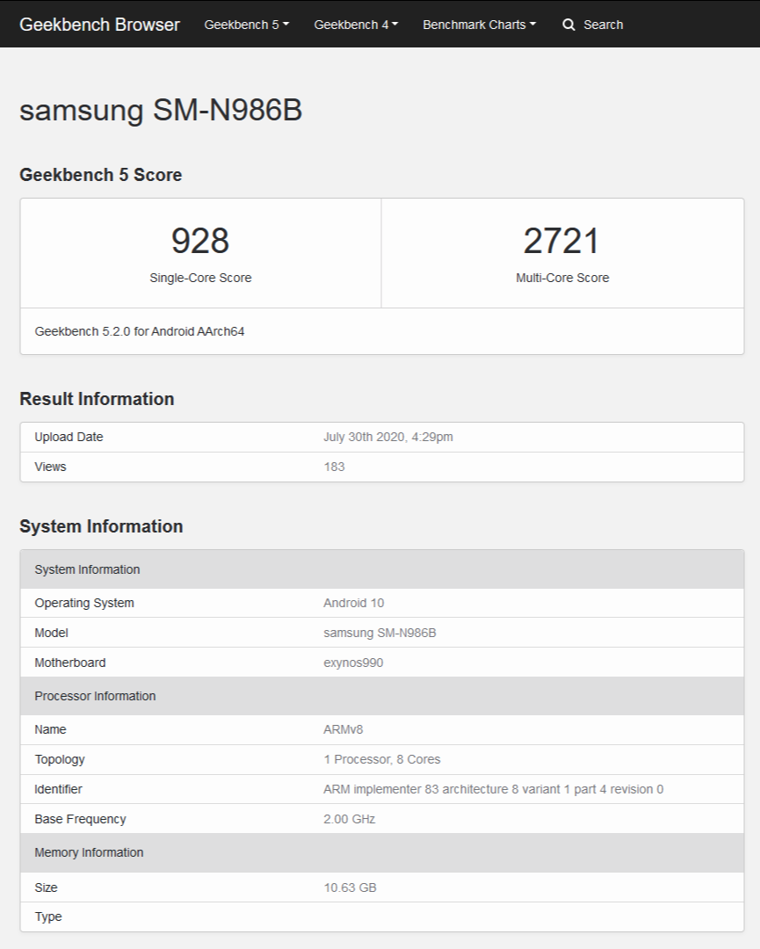Viewport: 760px width, 949px height.
Task: Click the processor Name label
Action: (50, 729)
